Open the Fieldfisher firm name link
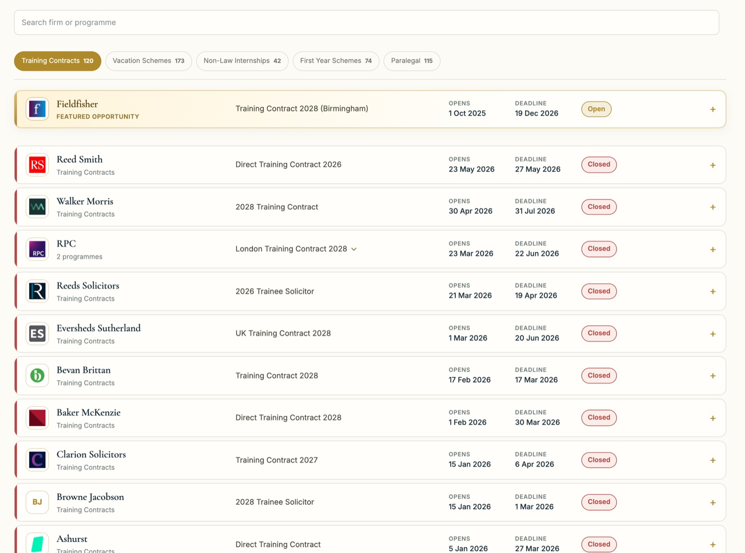Image resolution: width=745 pixels, height=553 pixels. click(77, 104)
